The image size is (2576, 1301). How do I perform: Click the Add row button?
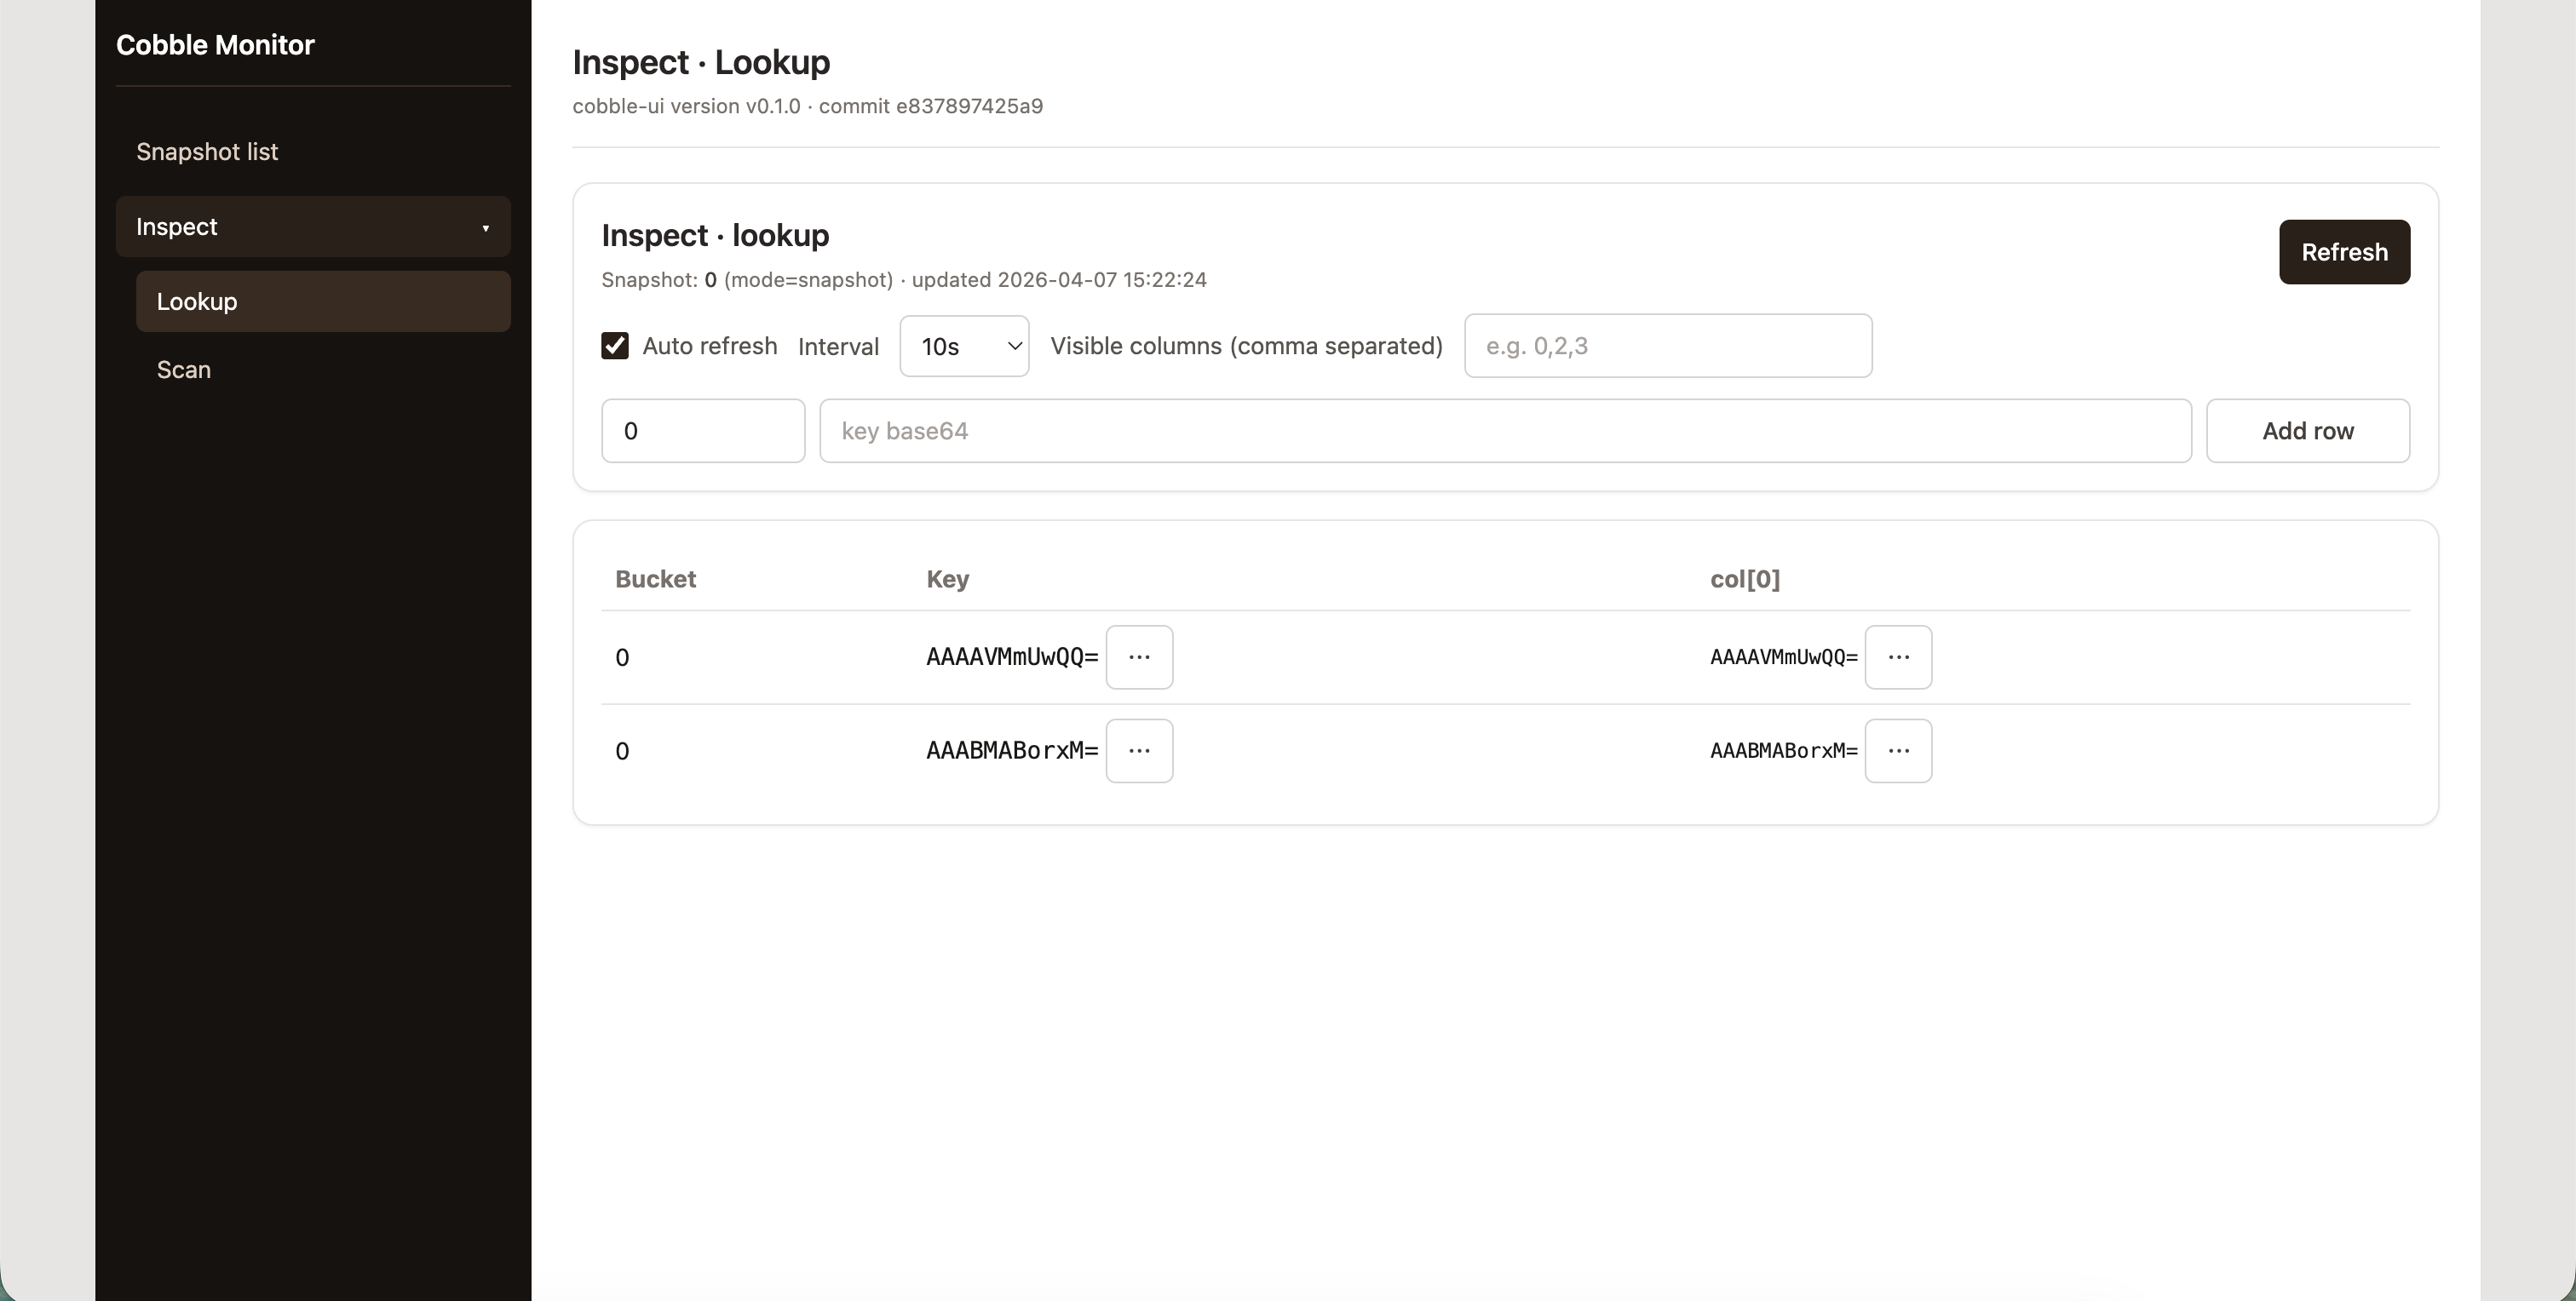point(2307,431)
